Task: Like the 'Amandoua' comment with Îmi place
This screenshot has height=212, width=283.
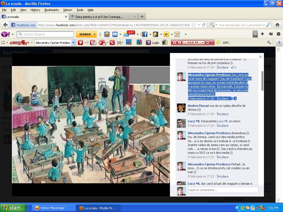Action: (222, 157)
